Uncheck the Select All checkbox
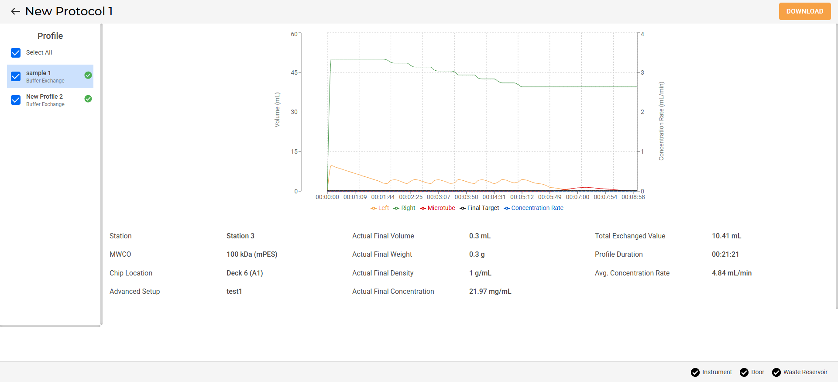Image resolution: width=838 pixels, height=382 pixels. point(16,53)
